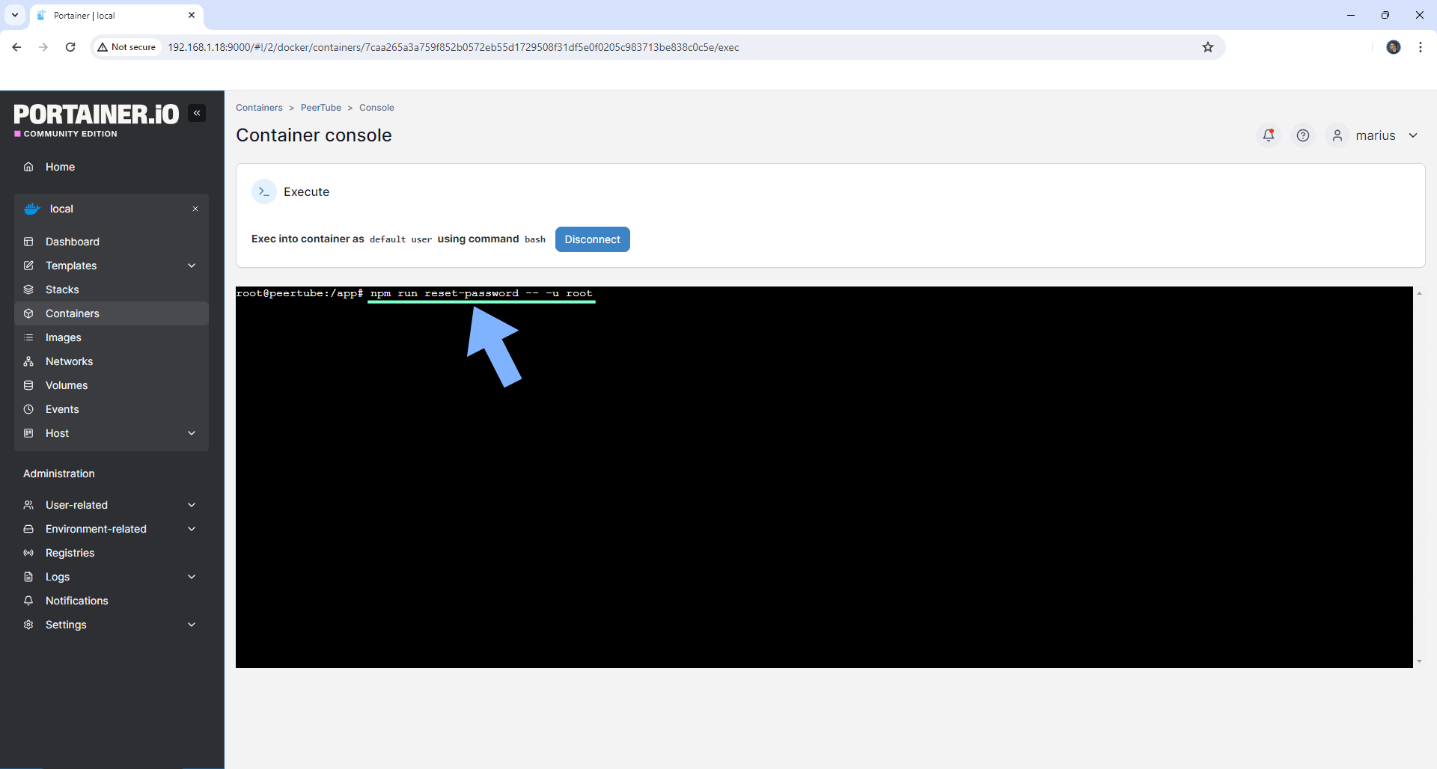Select Stacks from the sidebar
The width and height of the screenshot is (1437, 769).
coord(62,289)
